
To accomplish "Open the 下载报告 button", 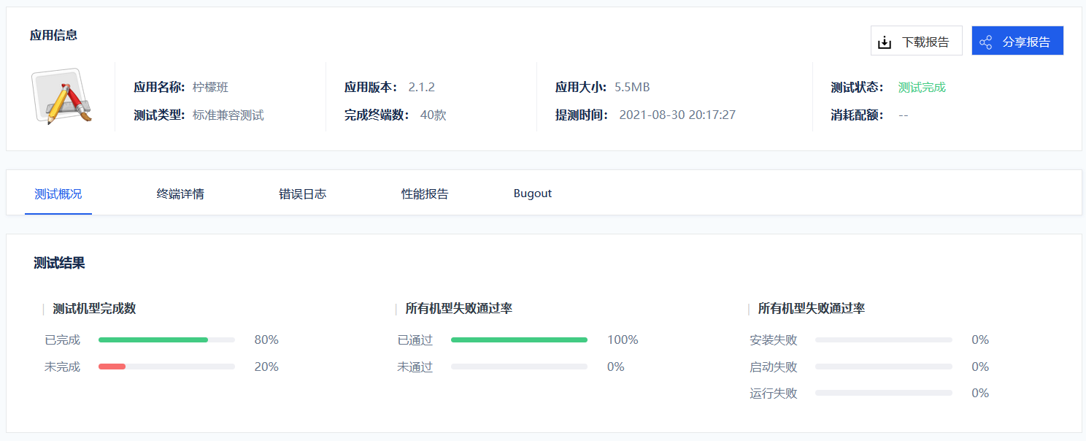I will point(917,41).
